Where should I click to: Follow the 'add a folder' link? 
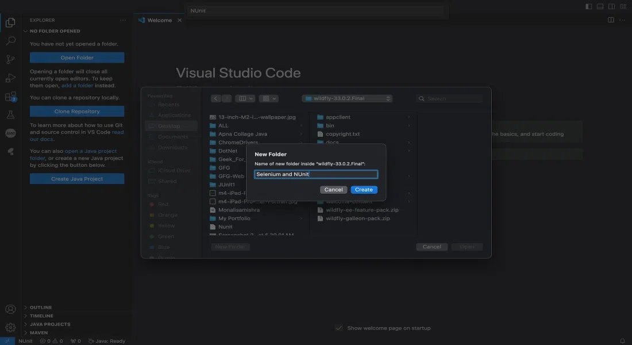[77, 86]
